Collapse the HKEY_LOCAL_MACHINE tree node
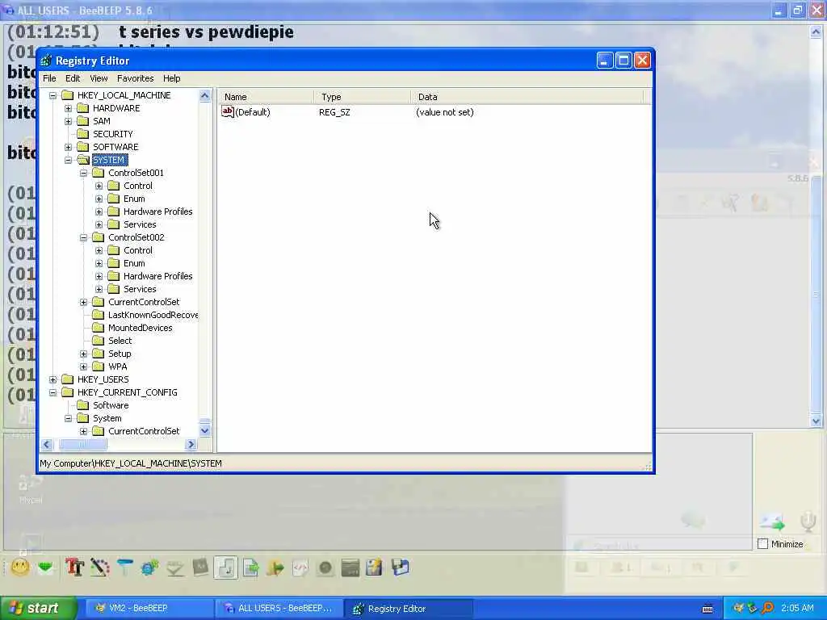Image resolution: width=827 pixels, height=620 pixels. (x=52, y=95)
